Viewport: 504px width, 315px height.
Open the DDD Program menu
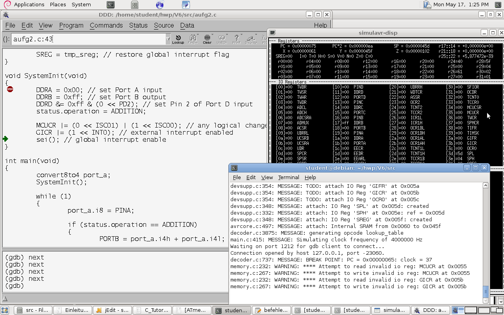(x=71, y=25)
